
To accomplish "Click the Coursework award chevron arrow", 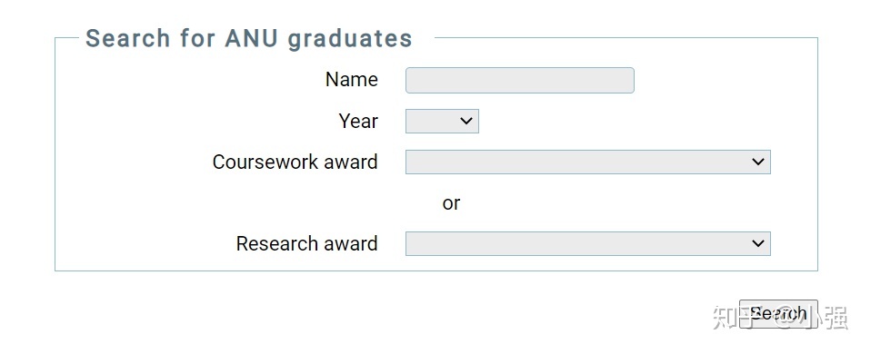I will pos(758,162).
